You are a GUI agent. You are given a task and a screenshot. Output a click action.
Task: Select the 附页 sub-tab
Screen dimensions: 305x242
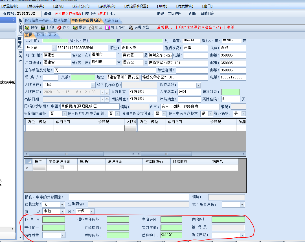click(52, 35)
